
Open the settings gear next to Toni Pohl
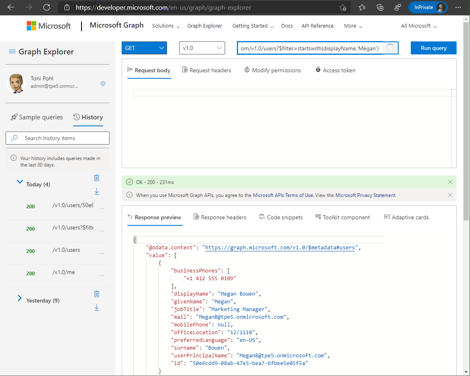(103, 84)
